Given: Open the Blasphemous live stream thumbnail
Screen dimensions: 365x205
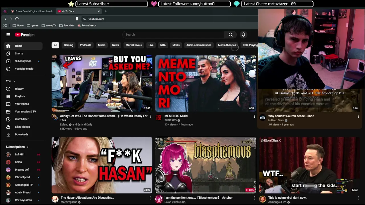Looking at the screenshot, I should 206,165.
